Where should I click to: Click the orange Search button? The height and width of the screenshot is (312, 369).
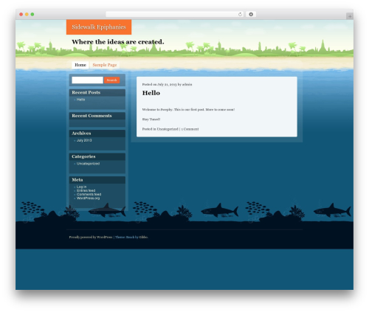tap(112, 80)
